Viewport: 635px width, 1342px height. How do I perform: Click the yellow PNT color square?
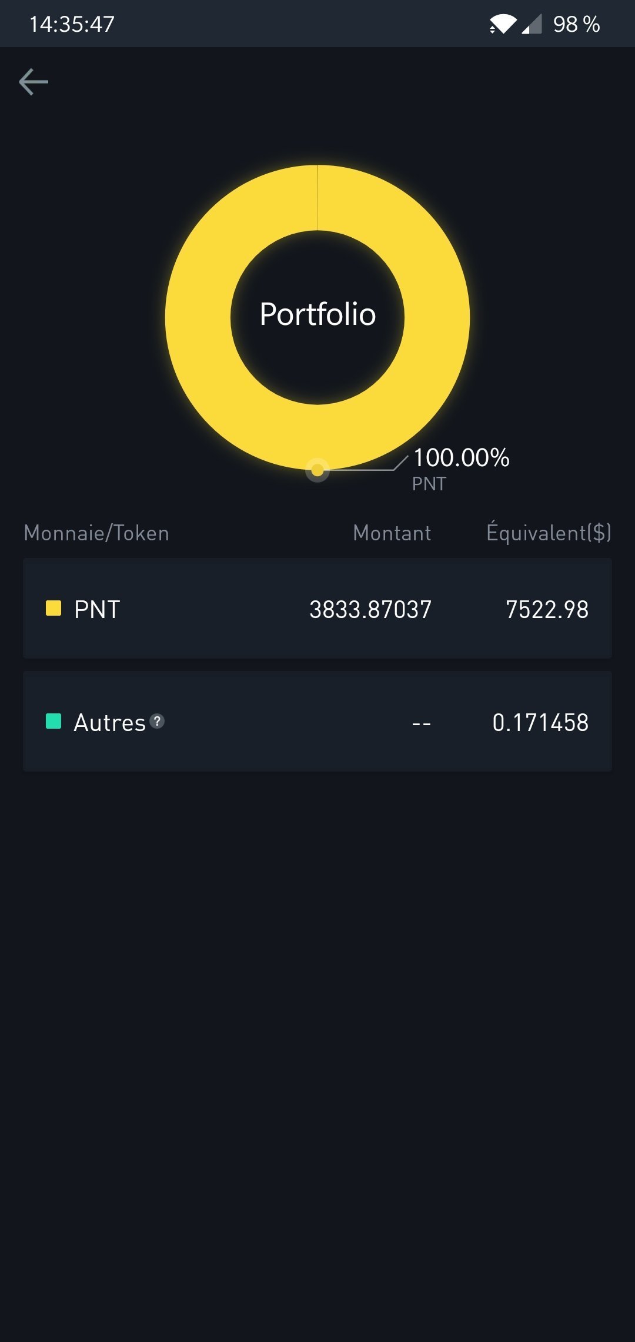pos(54,608)
